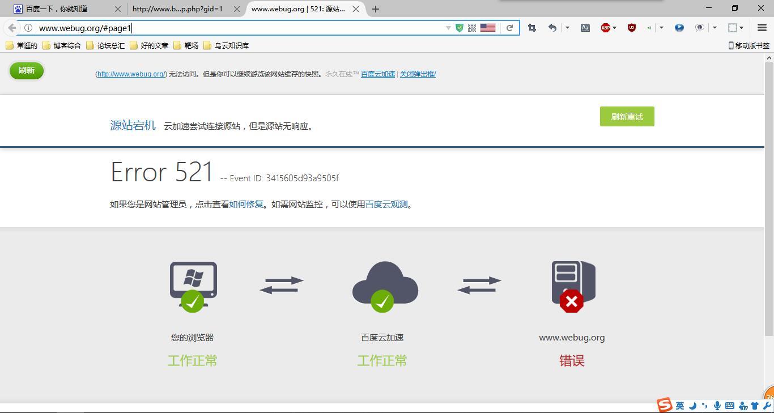Viewport: 774px width, 413px height.
Task: Open the 如何修复 repair link
Action: [246, 204]
